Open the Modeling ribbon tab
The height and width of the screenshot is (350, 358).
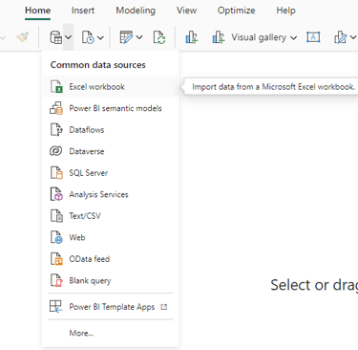pos(136,11)
